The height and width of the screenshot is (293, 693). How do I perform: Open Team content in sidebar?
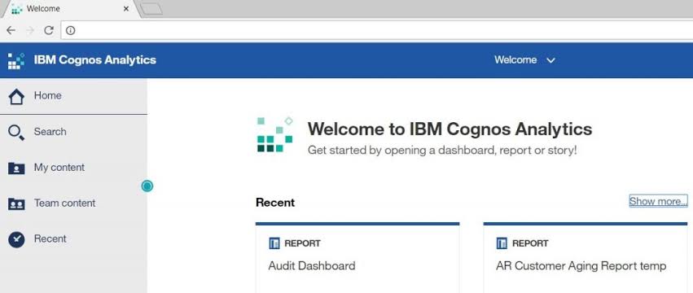73,203
